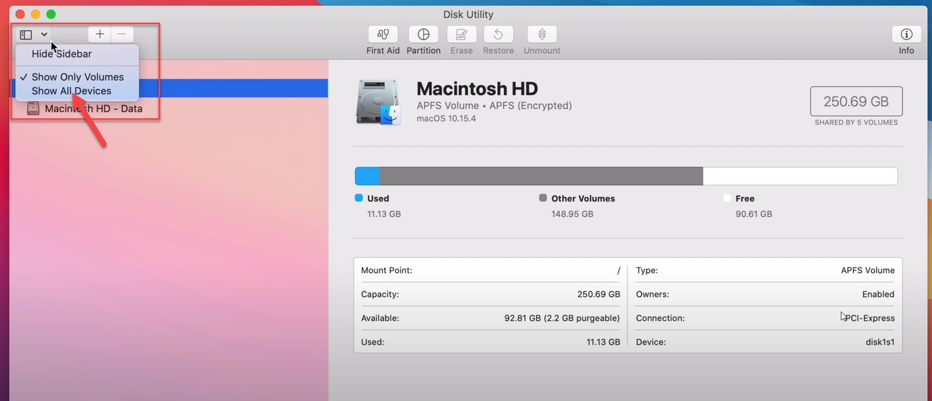The height and width of the screenshot is (401, 932).
Task: Click the 250.69 GB capacity box
Action: click(856, 101)
